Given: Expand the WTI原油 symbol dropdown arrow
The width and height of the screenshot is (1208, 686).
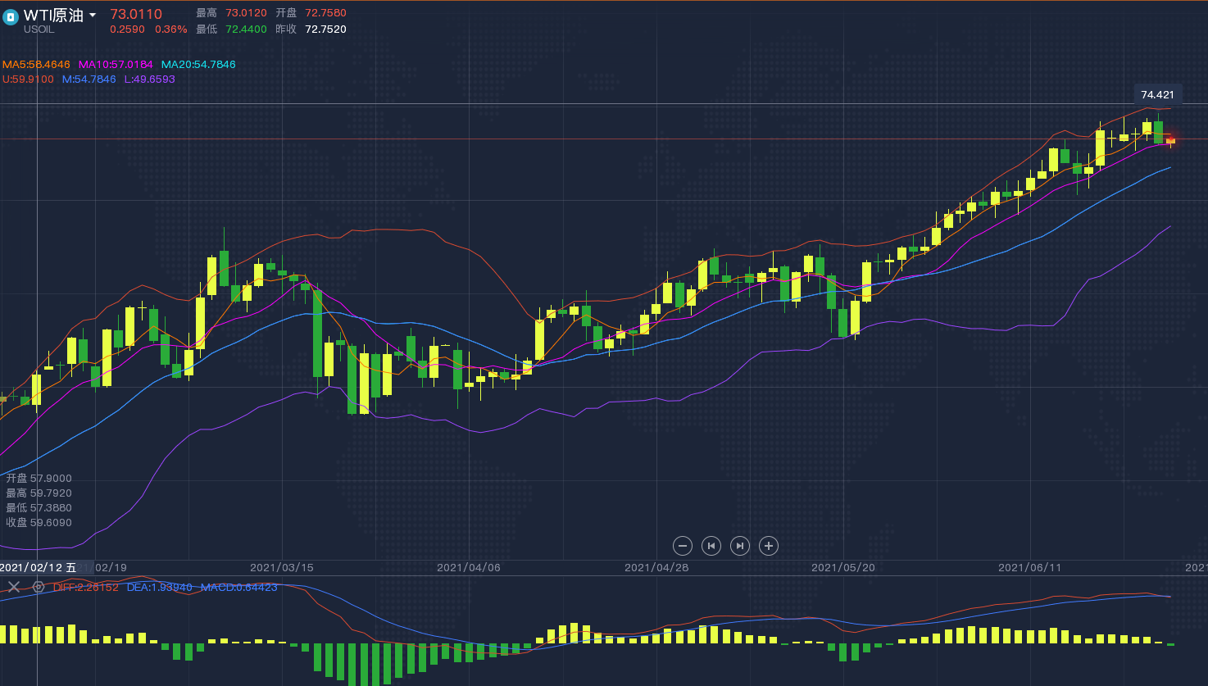Looking at the screenshot, I should 93,16.
